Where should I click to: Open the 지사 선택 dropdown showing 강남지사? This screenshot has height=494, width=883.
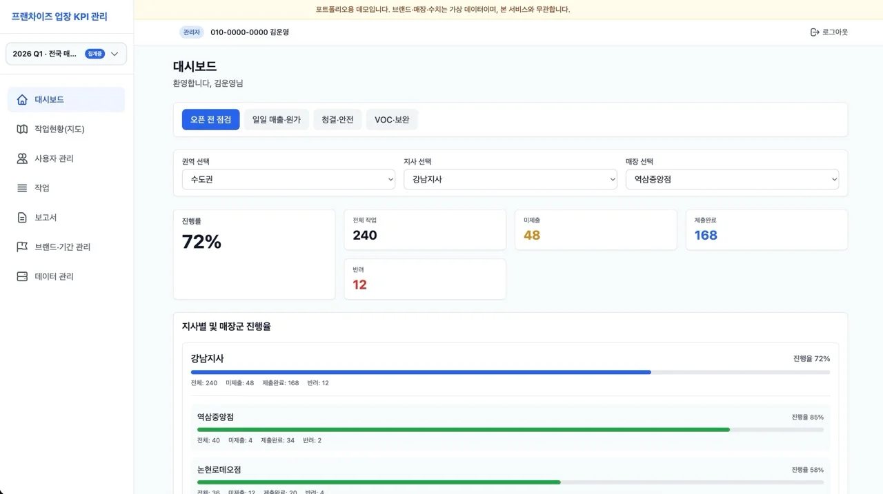click(510, 179)
